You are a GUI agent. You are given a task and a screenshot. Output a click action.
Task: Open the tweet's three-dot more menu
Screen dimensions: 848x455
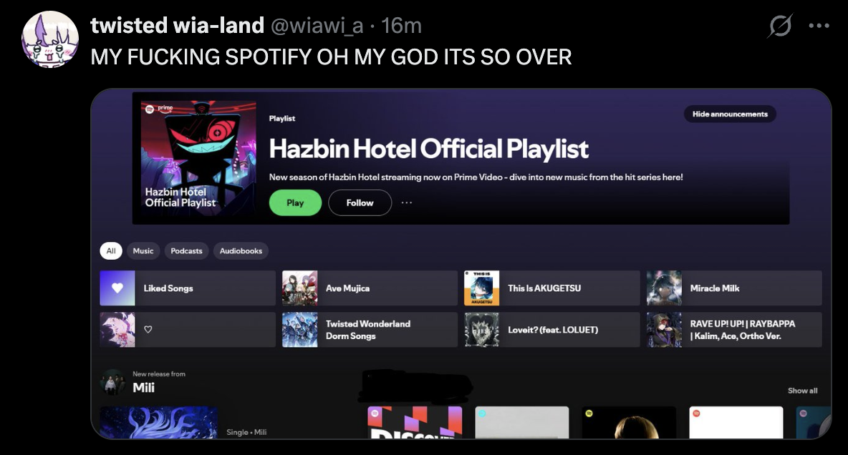[819, 26]
